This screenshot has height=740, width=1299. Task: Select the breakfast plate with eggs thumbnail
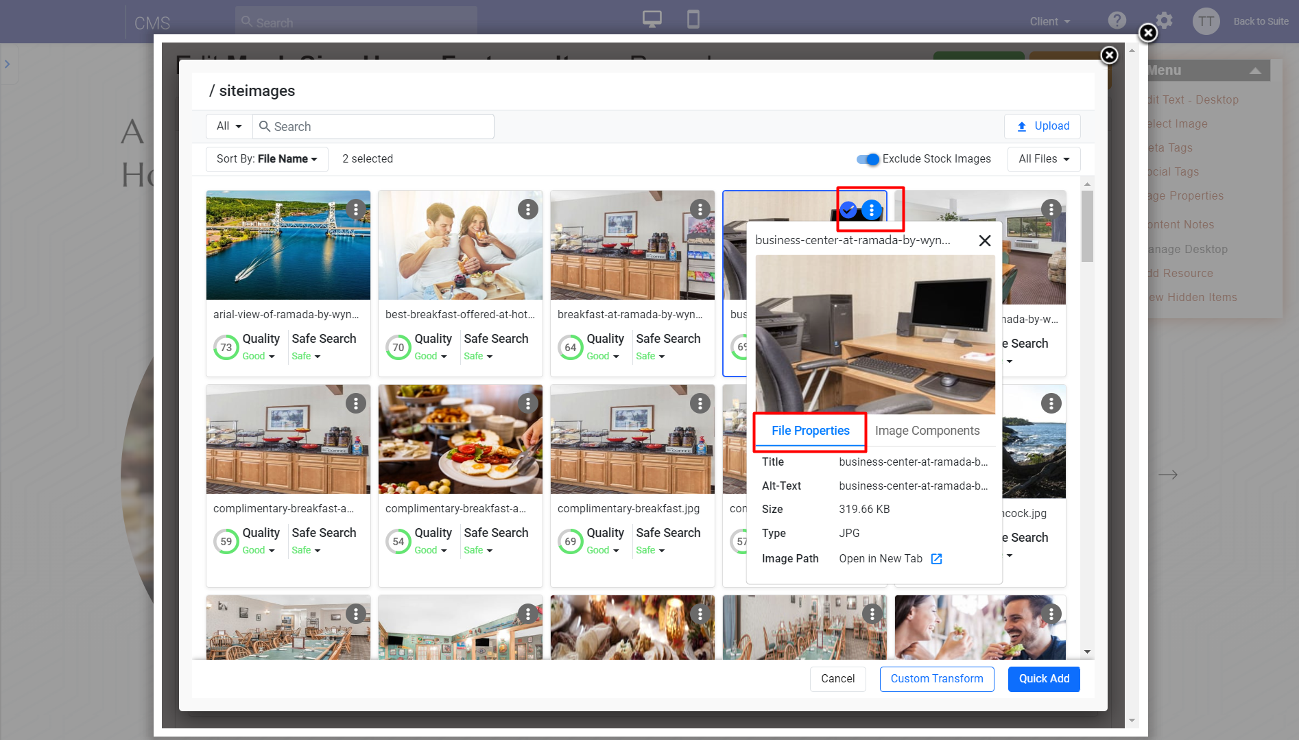pos(460,440)
